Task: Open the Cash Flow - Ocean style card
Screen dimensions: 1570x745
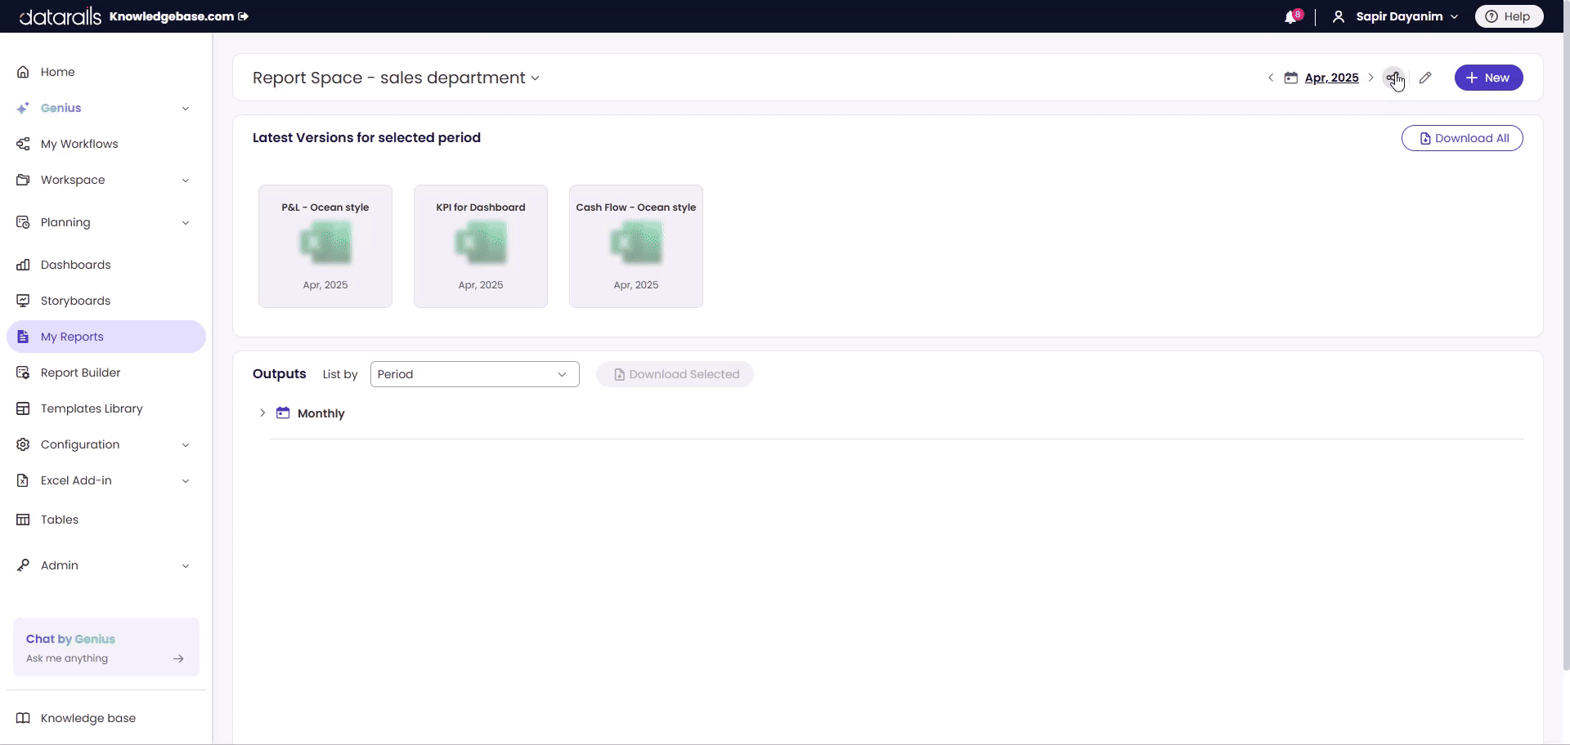Action: 636,246
